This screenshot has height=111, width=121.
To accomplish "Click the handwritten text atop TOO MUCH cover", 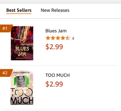I will point(22,73).
